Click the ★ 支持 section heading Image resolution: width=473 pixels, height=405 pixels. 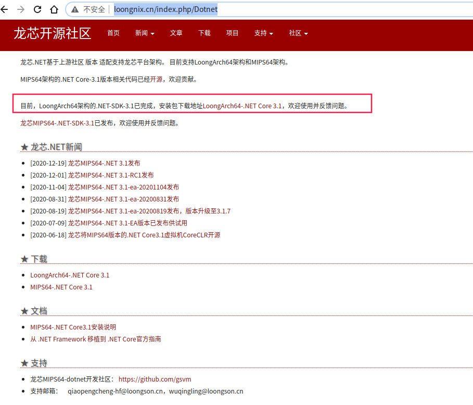pos(34,363)
